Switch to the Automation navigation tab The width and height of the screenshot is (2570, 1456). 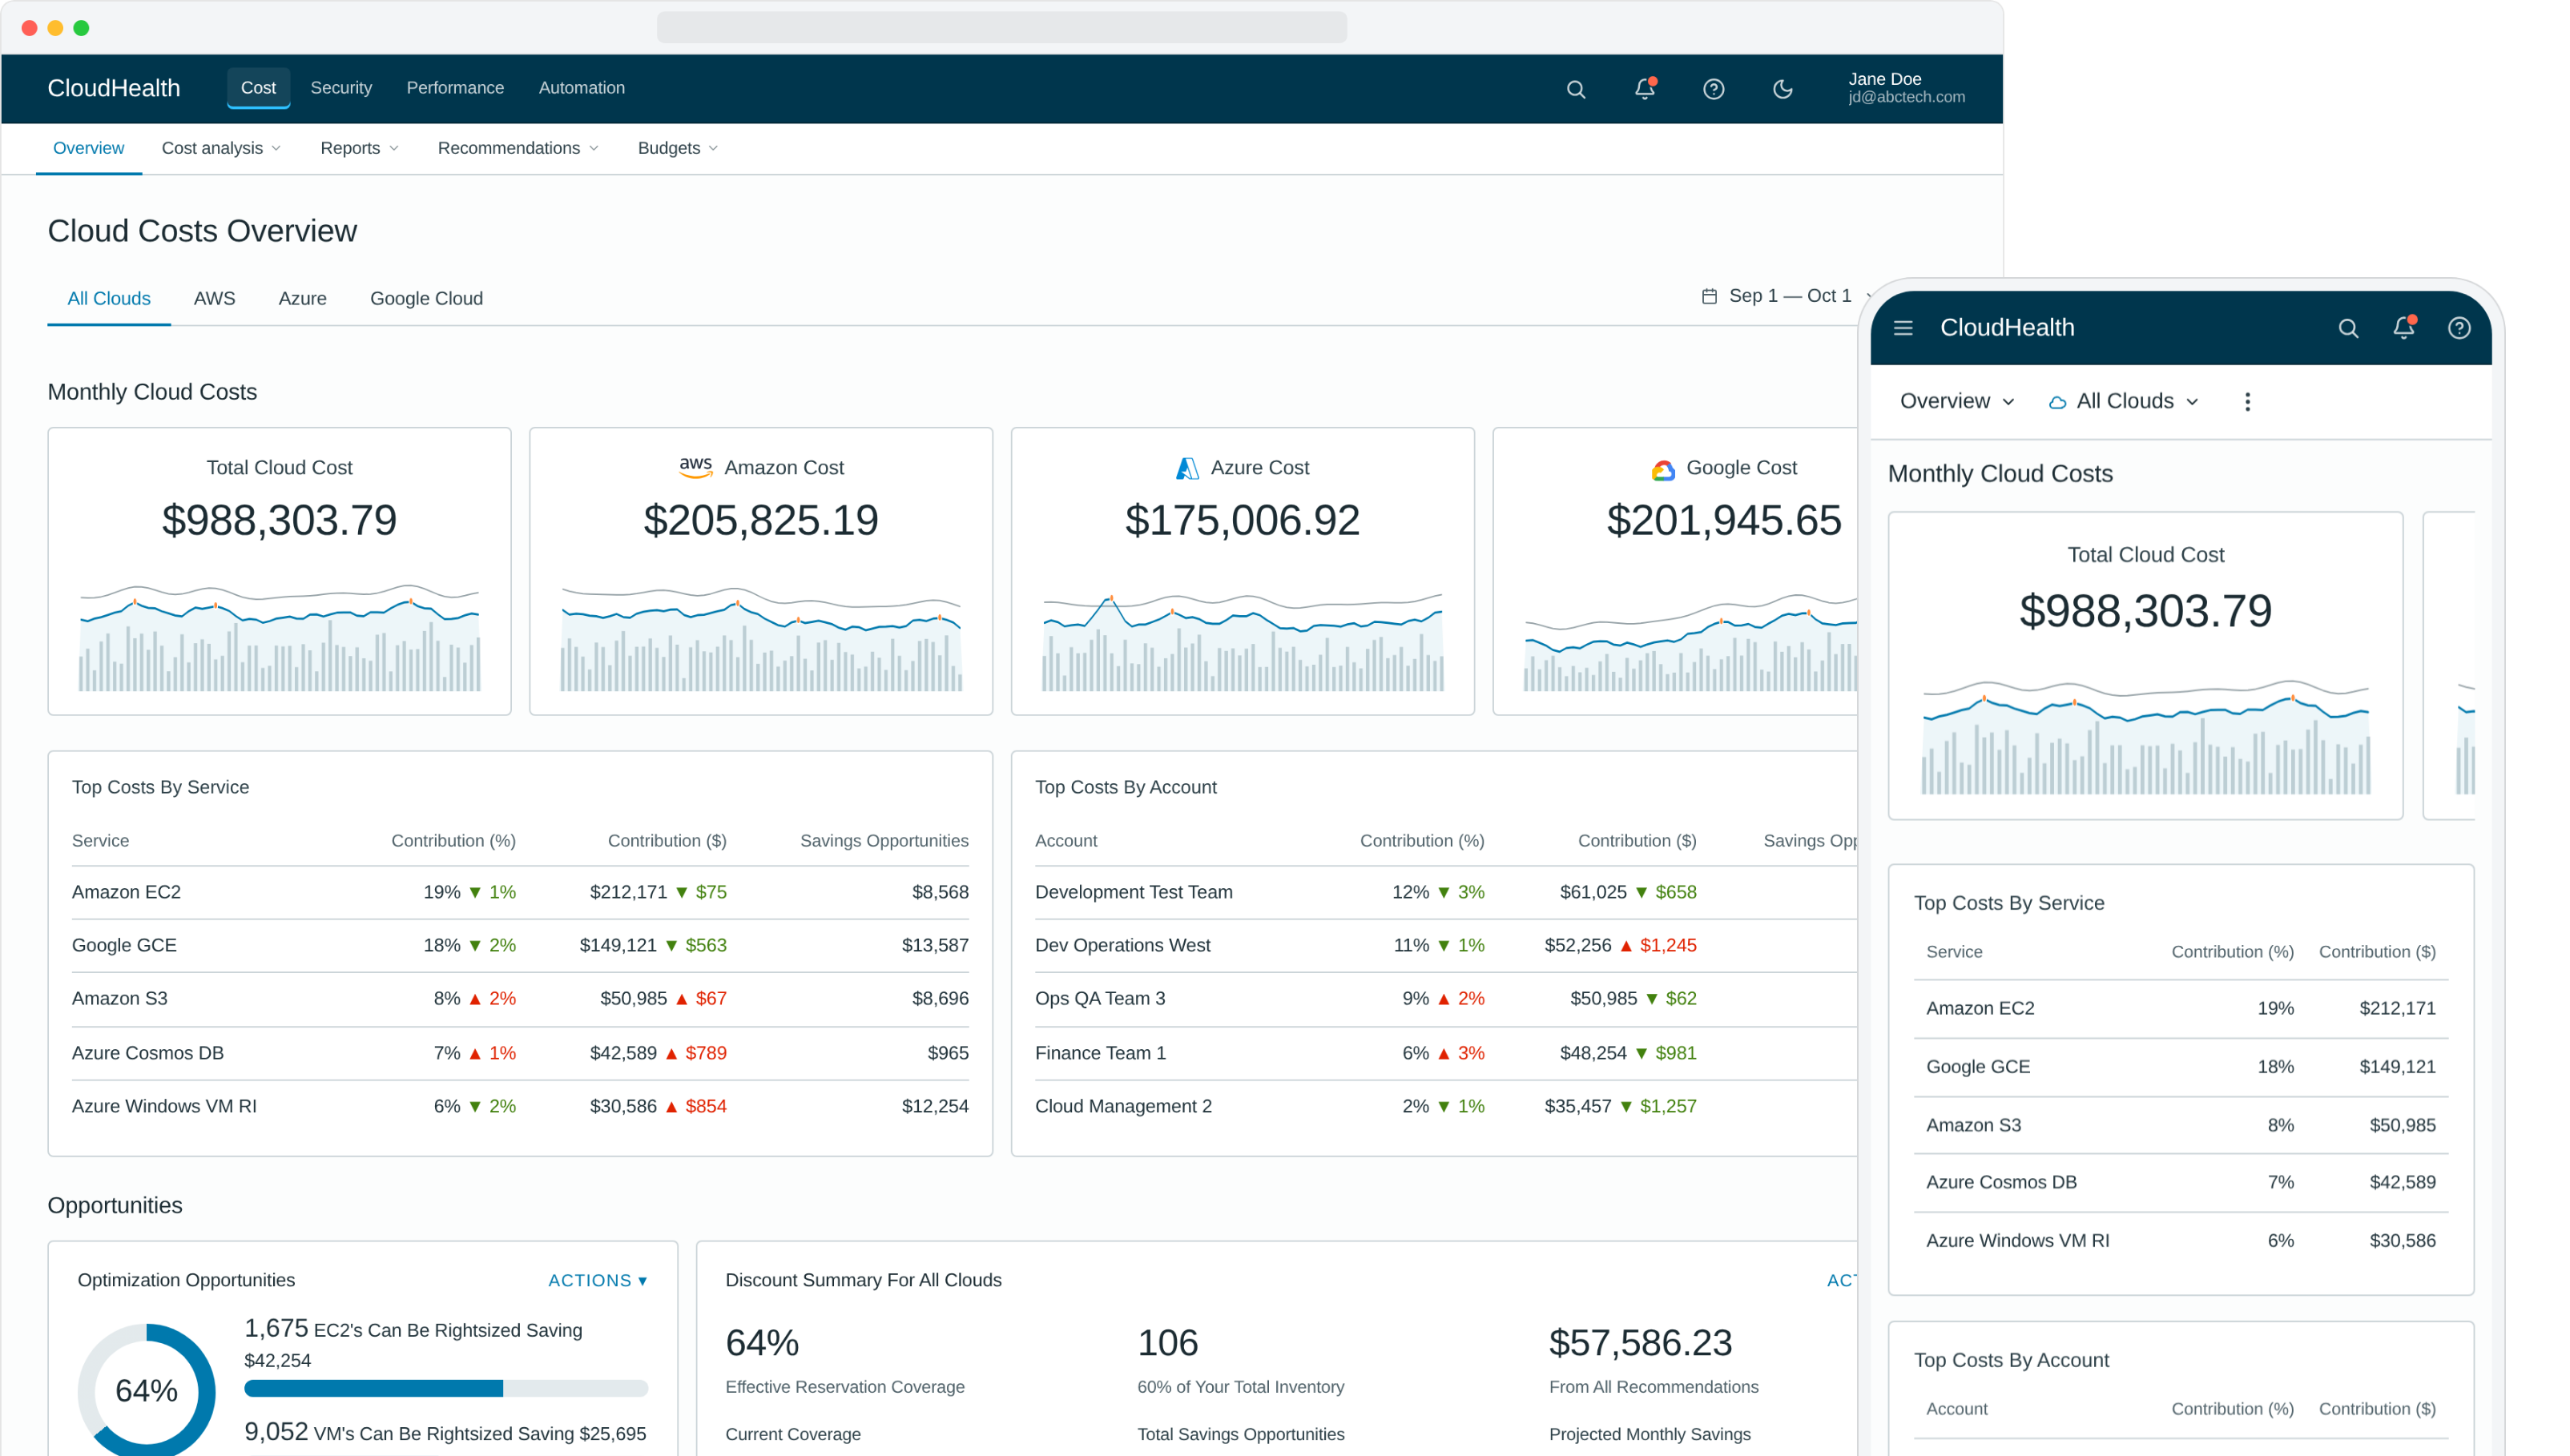point(581,88)
